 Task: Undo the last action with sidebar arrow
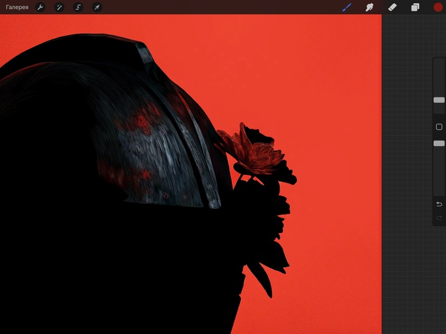click(x=439, y=204)
